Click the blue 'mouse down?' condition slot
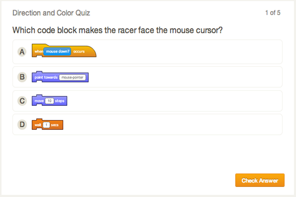This screenshot has width=296, height=197. [x=58, y=52]
